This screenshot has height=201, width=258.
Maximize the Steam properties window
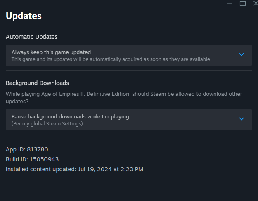point(243,3)
